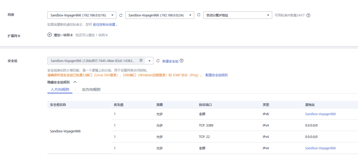Image resolution: width=358 pixels, height=162 pixels.
Task: Expand the security group dropdown arrow
Action: point(149,61)
